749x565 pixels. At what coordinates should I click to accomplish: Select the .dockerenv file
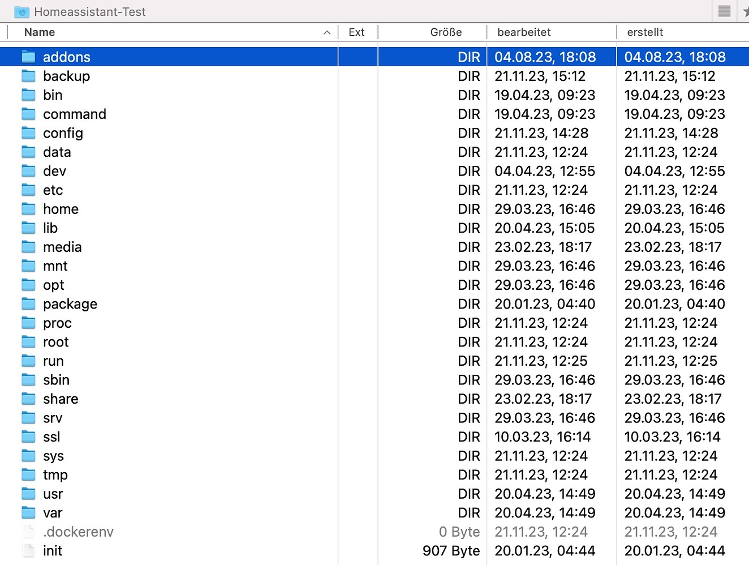78,532
